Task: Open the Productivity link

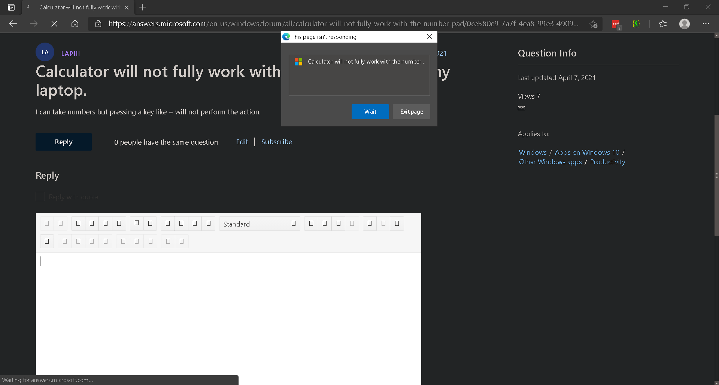Action: tap(607, 162)
